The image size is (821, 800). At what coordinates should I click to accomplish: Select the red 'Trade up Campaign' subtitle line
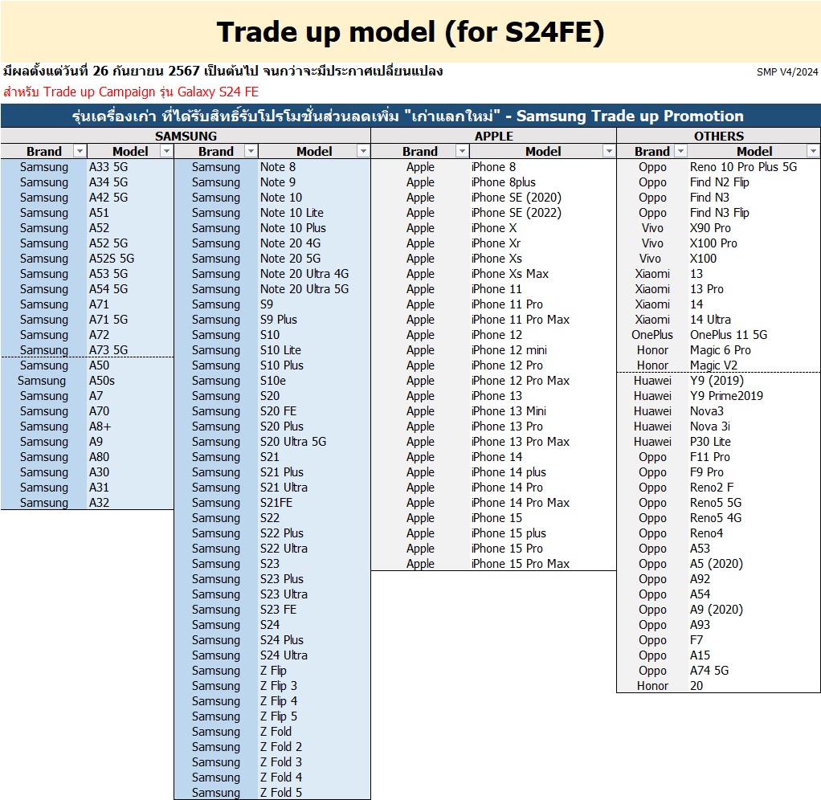(131, 92)
